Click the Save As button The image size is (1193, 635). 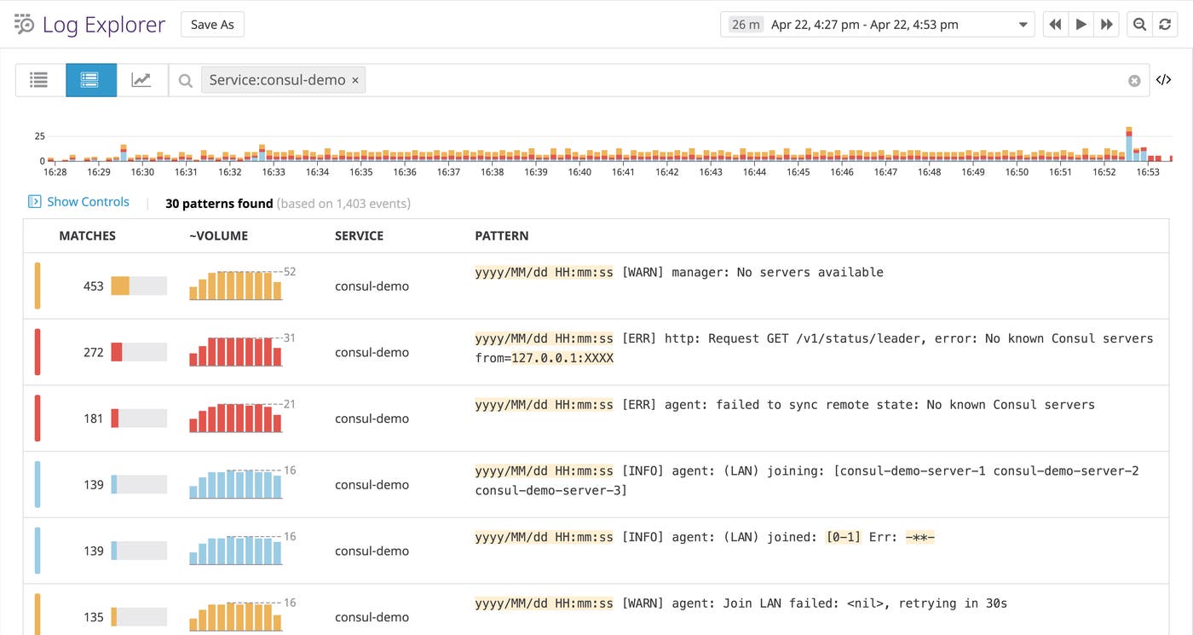click(x=212, y=25)
